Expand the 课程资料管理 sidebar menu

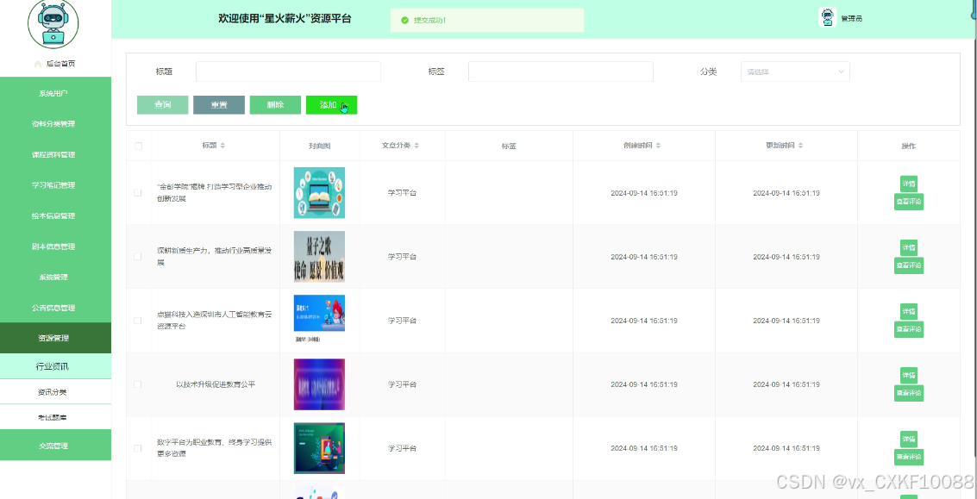tap(55, 154)
